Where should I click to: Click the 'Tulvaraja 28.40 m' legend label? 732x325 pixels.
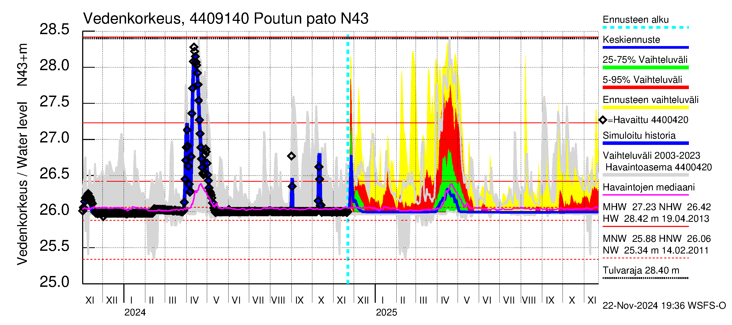(x=641, y=271)
